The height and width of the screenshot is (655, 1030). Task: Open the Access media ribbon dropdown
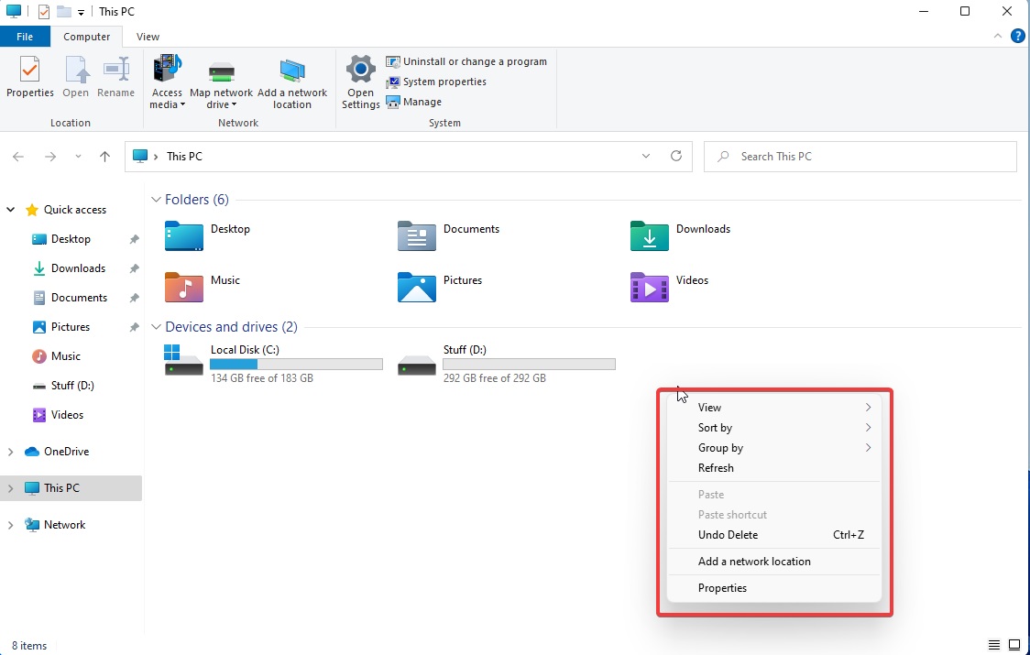(167, 82)
